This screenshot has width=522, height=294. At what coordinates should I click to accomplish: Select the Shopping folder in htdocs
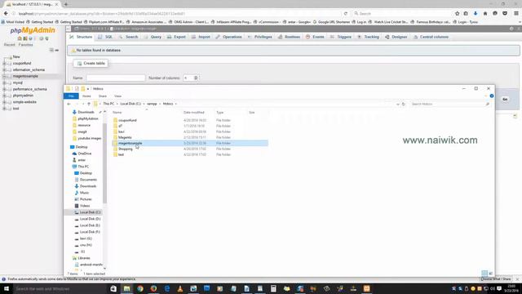[x=125, y=149]
